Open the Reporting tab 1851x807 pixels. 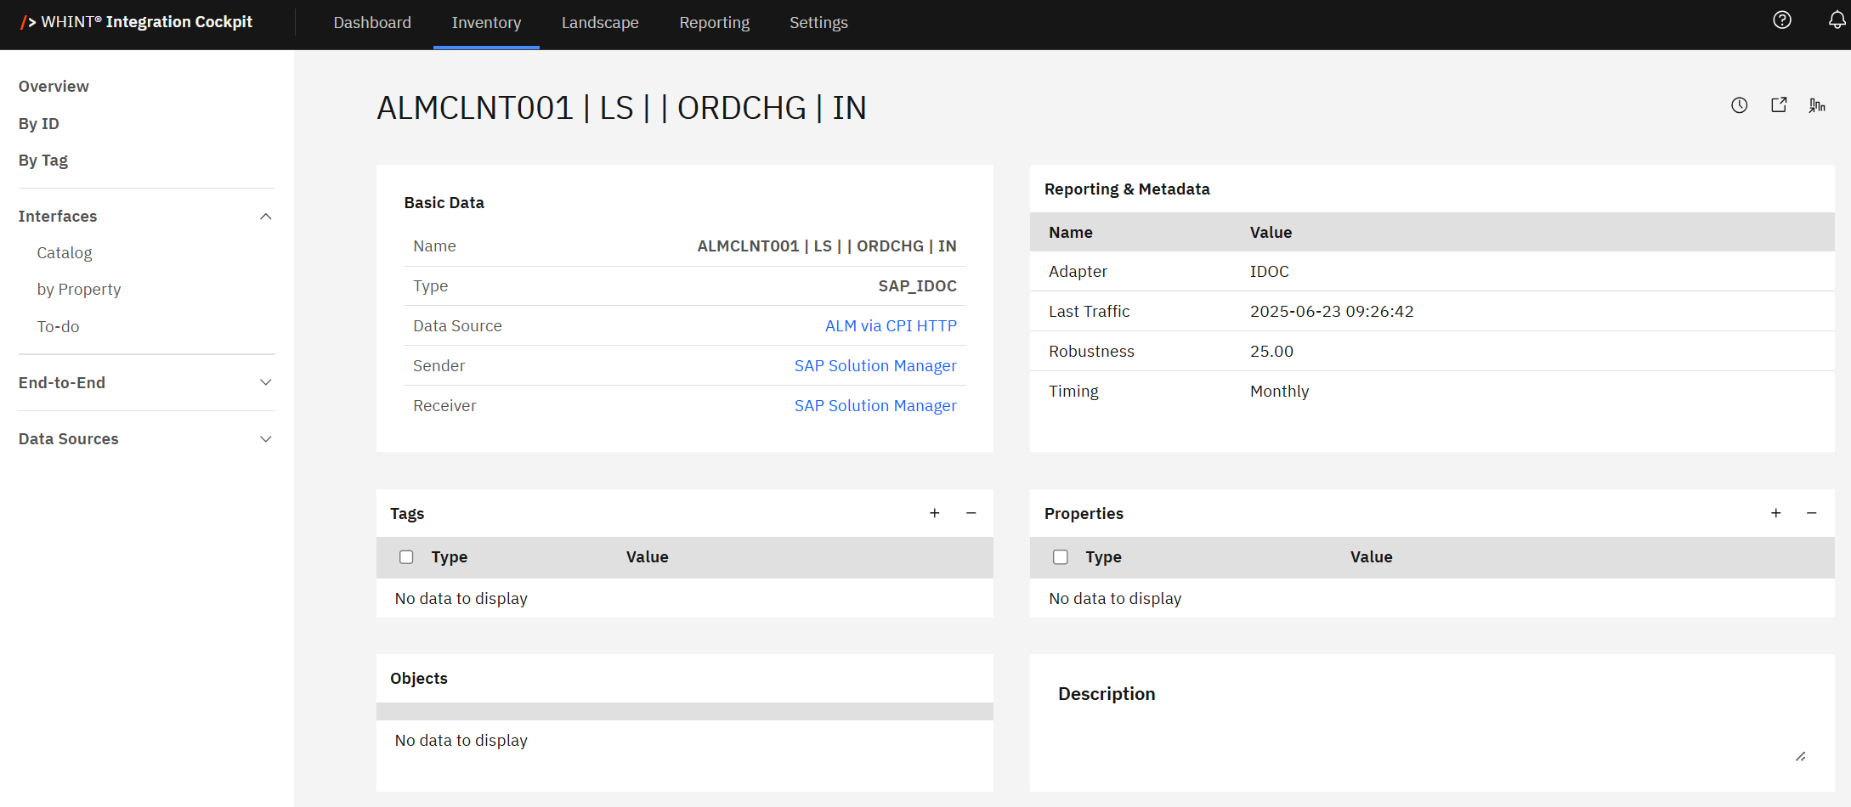click(715, 23)
